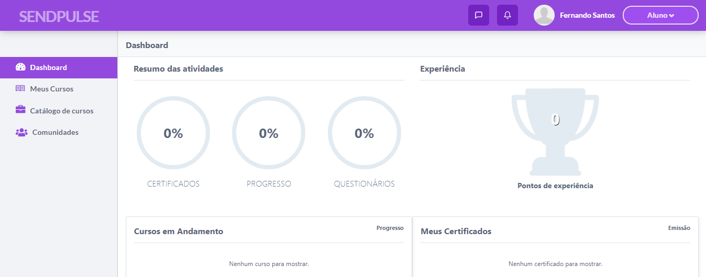The height and width of the screenshot is (277, 706).
Task: Open the messages chat icon
Action: (478, 15)
